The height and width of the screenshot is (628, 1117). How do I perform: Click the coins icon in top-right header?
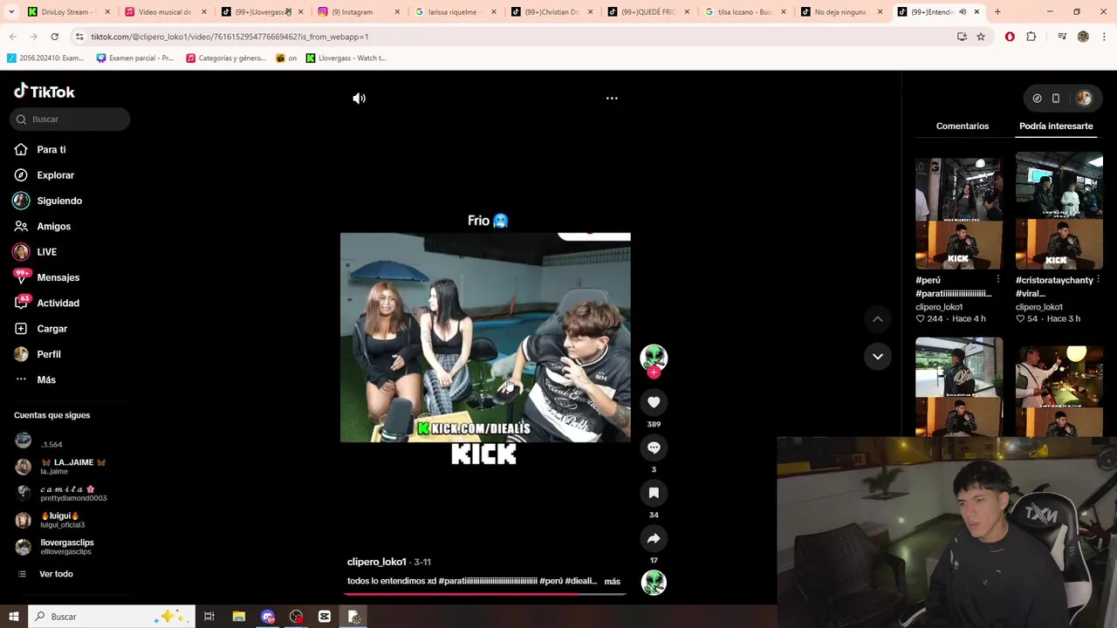coord(1037,99)
